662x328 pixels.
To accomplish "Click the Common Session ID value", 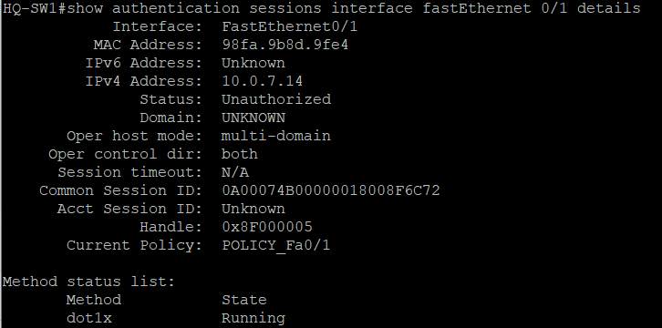I will tap(331, 190).
